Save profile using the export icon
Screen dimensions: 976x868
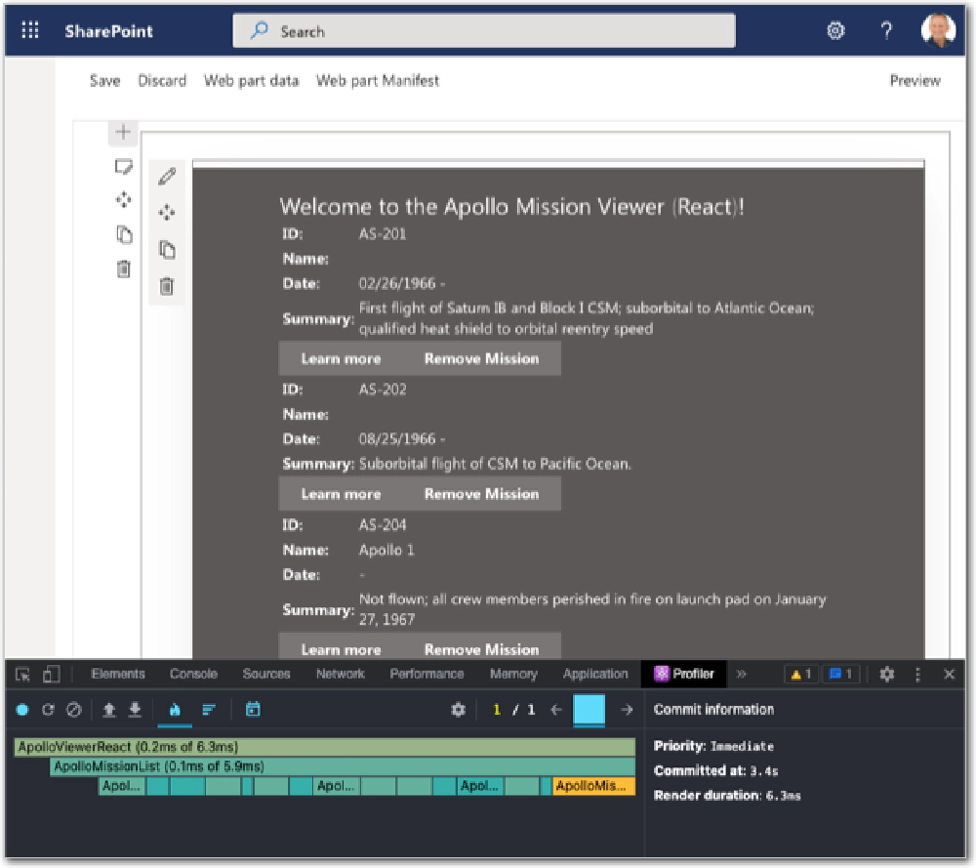tap(133, 710)
